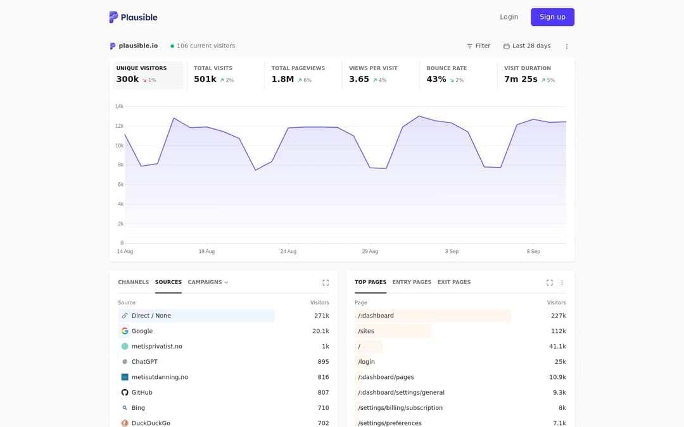Open the Last 28 days date picker
684x427 pixels.
(x=527, y=46)
